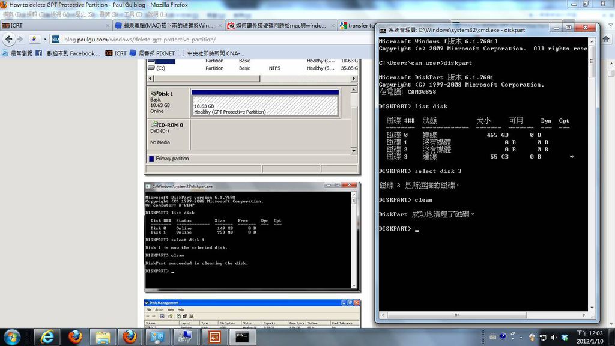Open the volume speaker tray icon

[554, 338]
